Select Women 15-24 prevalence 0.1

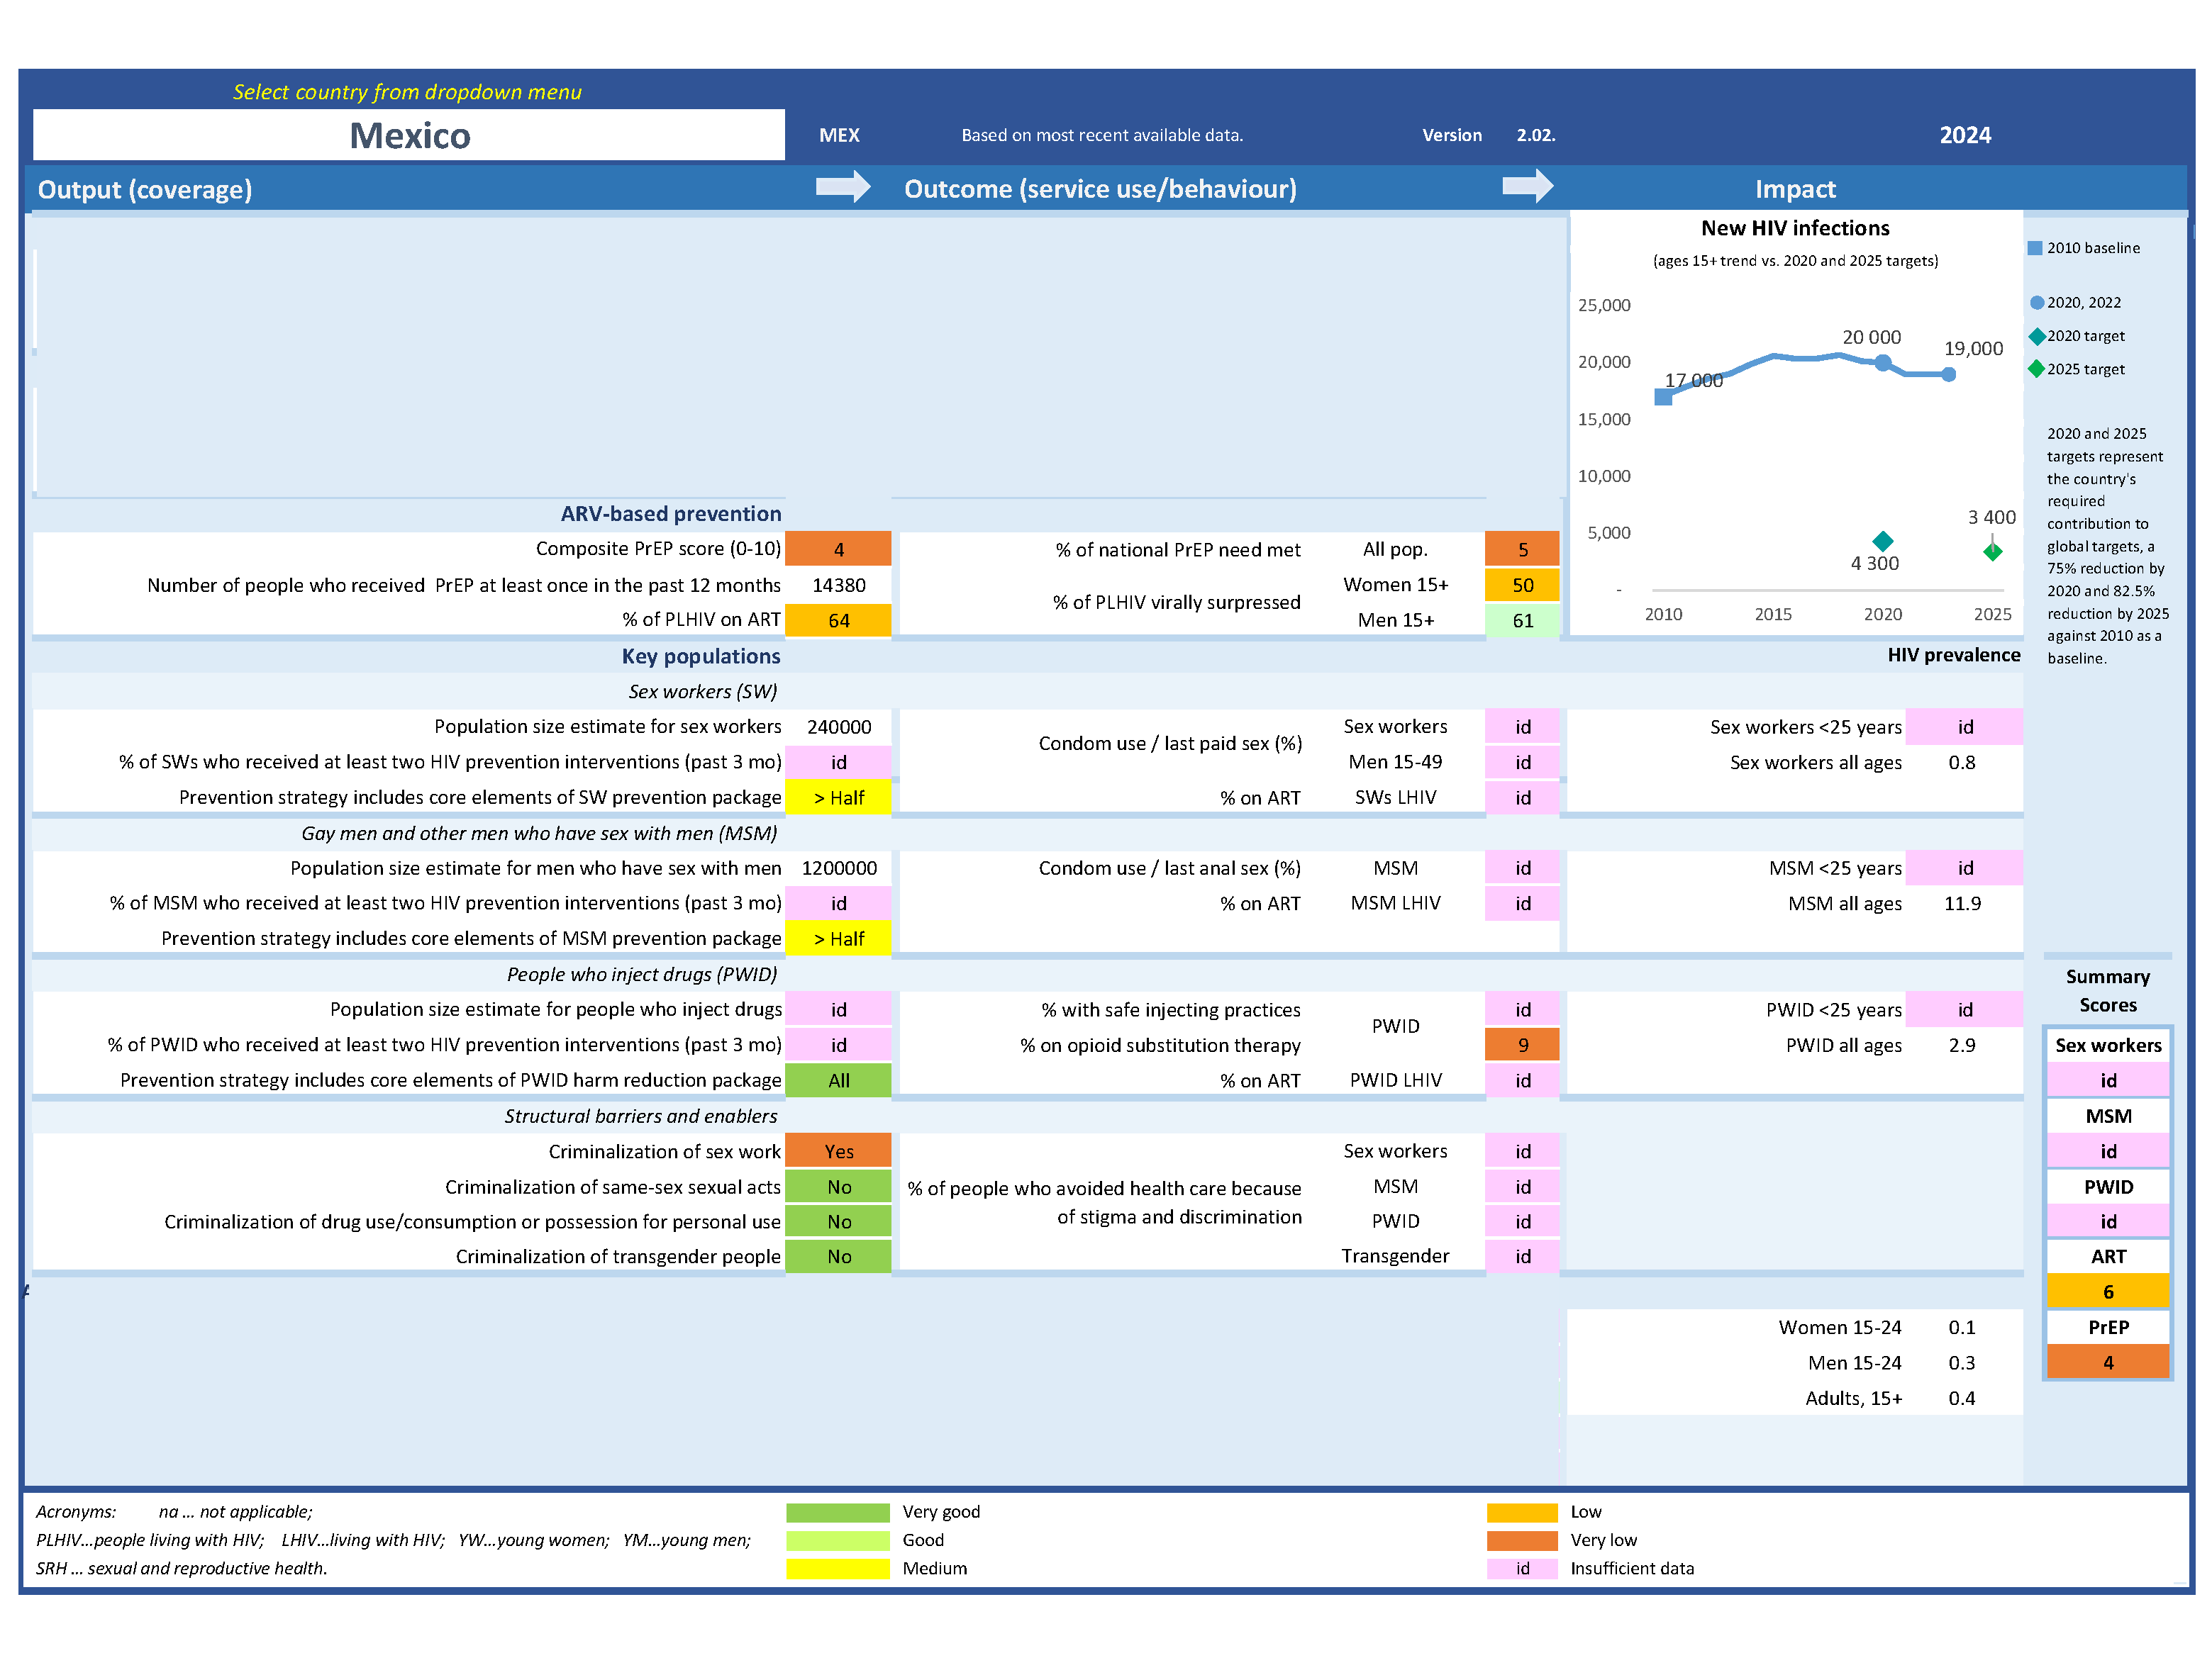[1963, 1327]
